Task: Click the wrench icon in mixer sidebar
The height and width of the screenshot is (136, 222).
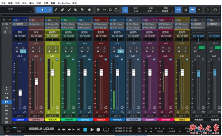Action: coord(6,28)
